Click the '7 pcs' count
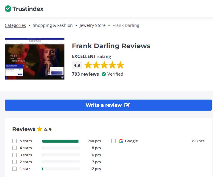 tap(96, 162)
